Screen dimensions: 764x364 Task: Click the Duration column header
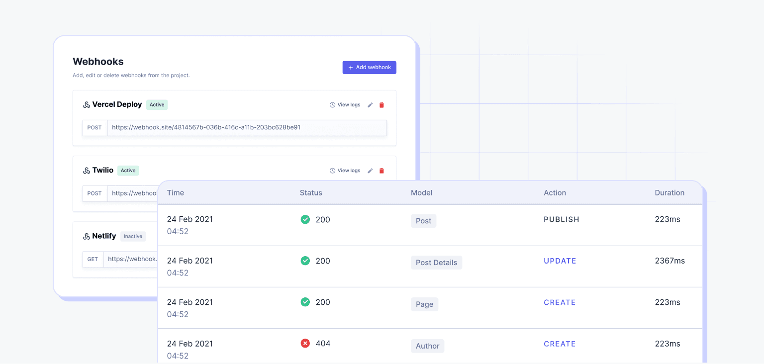click(x=669, y=193)
